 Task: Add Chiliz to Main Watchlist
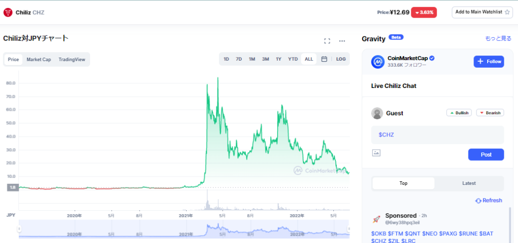coord(482,12)
